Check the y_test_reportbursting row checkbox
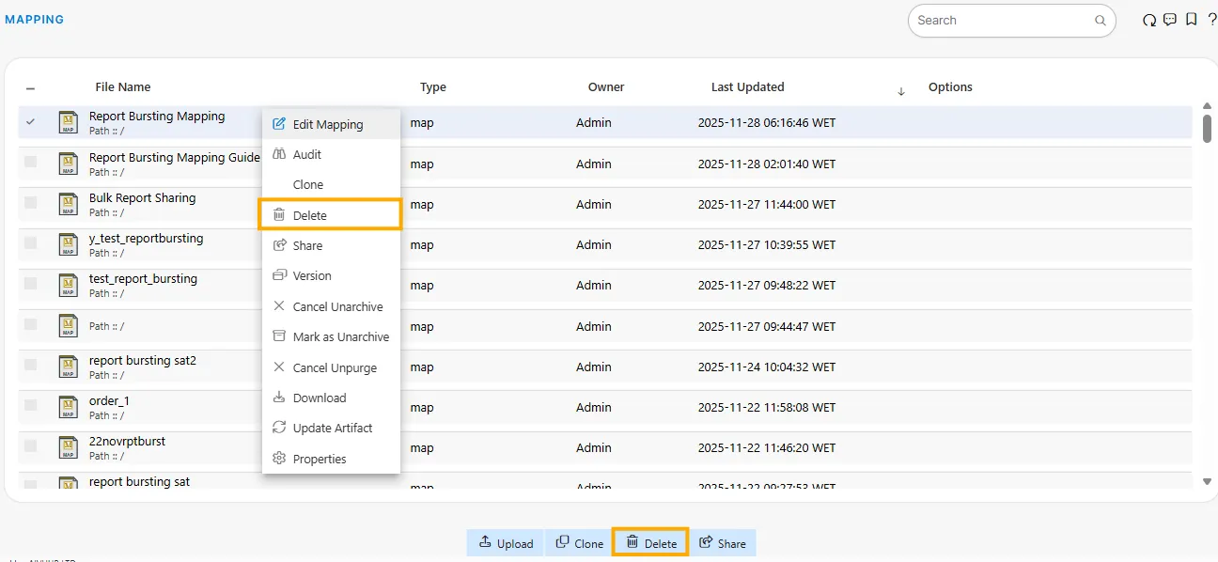1218x562 pixels. [31, 243]
